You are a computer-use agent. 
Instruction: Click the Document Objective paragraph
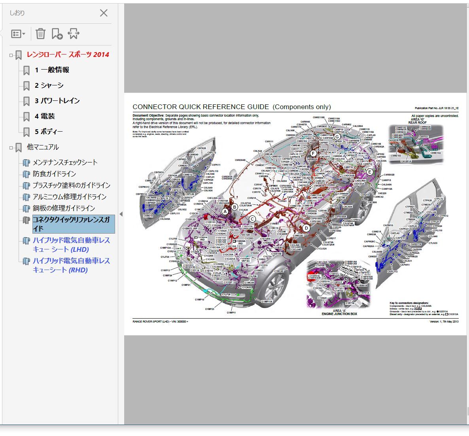pos(202,121)
